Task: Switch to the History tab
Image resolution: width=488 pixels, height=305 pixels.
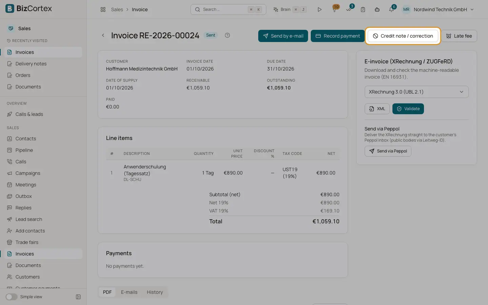Action: pos(155,292)
